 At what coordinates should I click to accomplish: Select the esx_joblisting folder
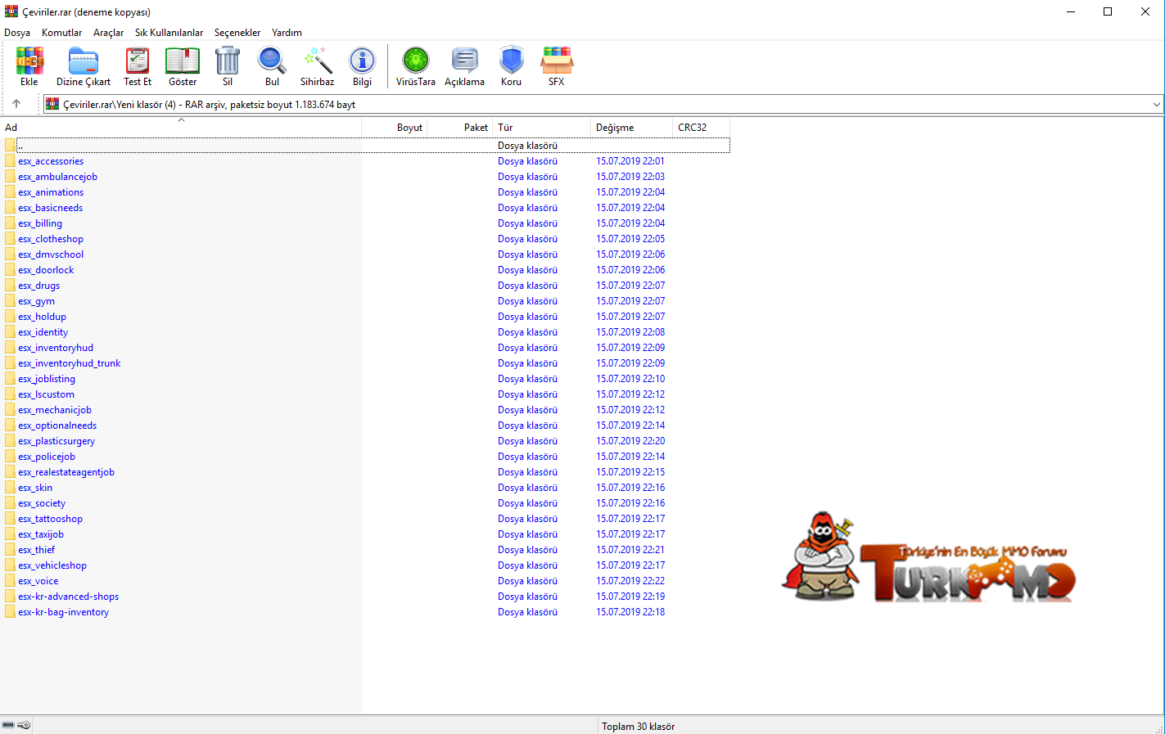[47, 379]
